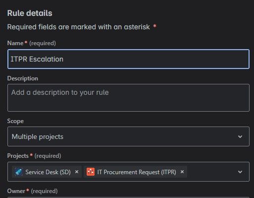Remove Service Desk (SD) from Projects
Image resolution: width=254 pixels, height=198 pixels.
tap(77, 172)
